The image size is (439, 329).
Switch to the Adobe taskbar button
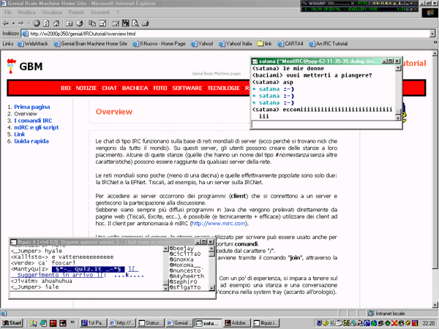coord(236,323)
